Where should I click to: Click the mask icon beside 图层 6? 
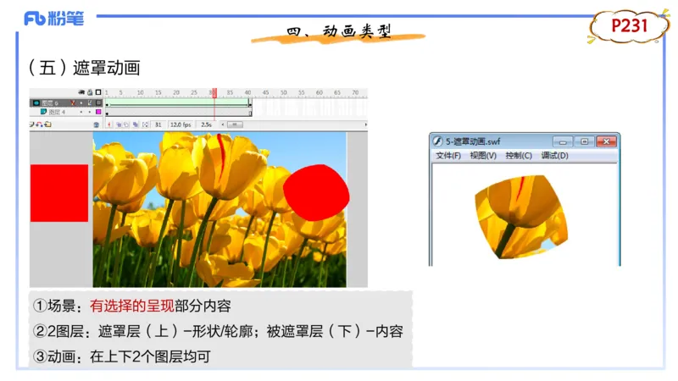pyautogui.click(x=36, y=102)
